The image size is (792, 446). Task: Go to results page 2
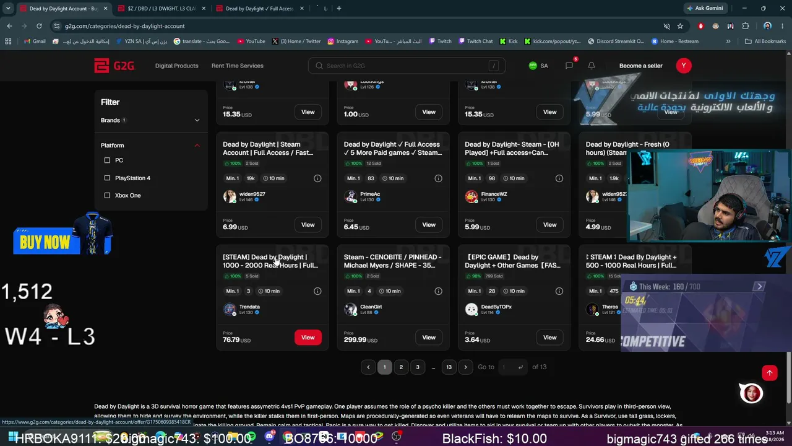401,367
